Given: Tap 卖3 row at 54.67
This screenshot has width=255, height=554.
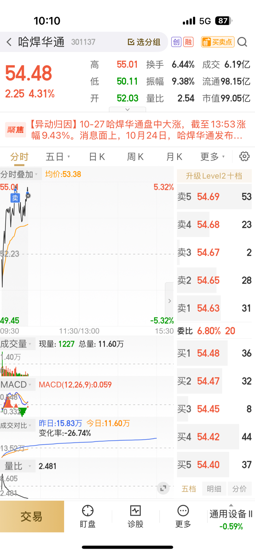Looking at the screenshot, I should (x=214, y=252).
